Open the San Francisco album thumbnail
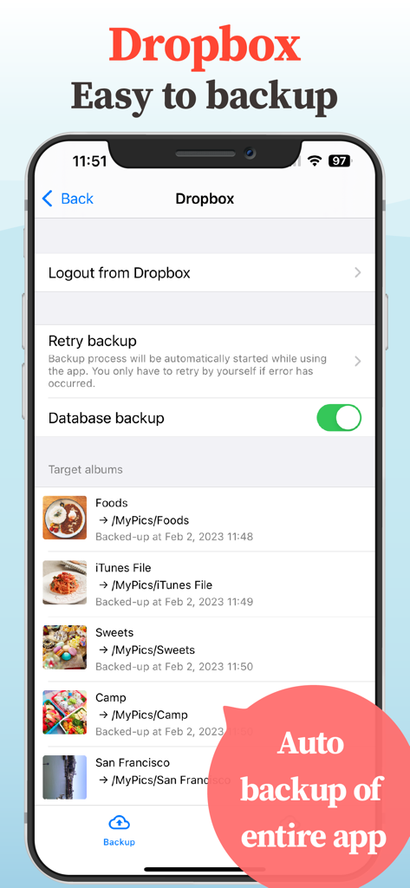 tap(64, 777)
